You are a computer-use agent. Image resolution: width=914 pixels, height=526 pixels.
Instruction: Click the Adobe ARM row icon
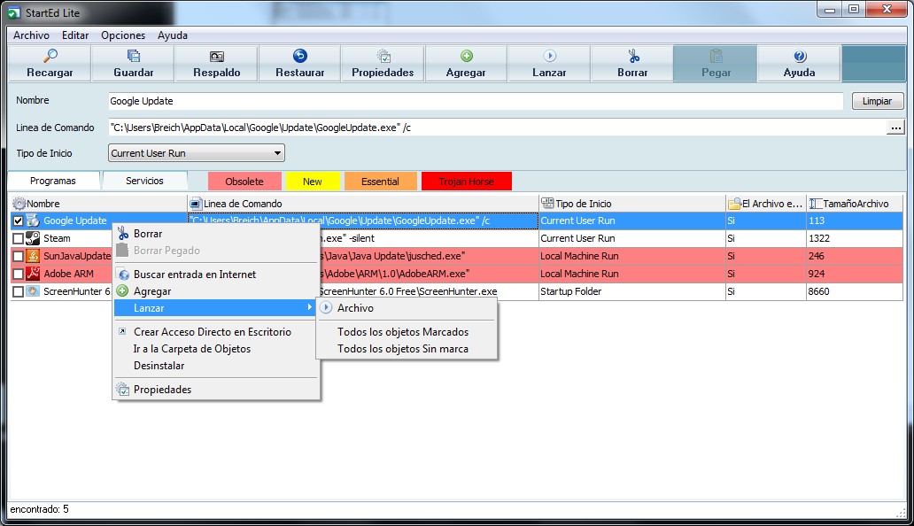[x=34, y=274]
